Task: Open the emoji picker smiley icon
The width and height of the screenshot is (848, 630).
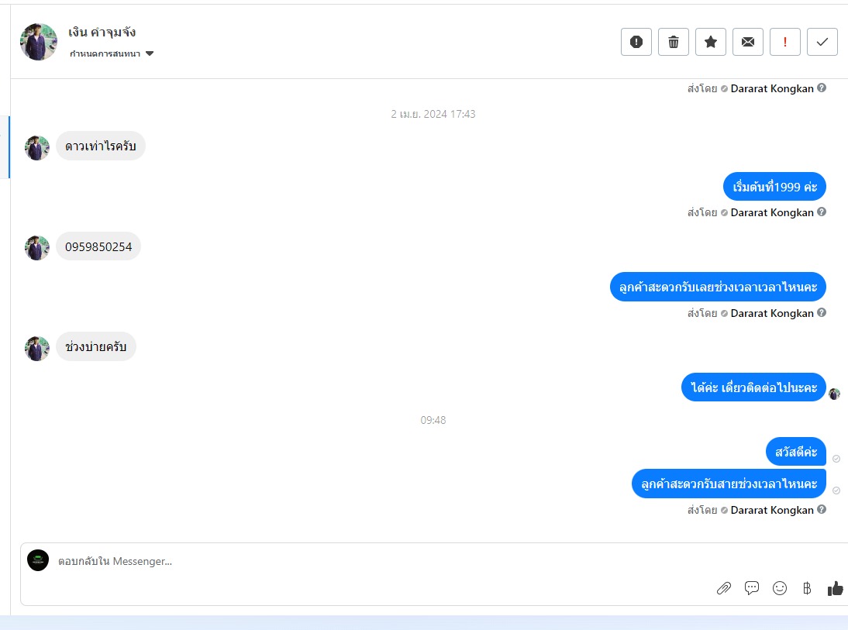Action: (779, 588)
